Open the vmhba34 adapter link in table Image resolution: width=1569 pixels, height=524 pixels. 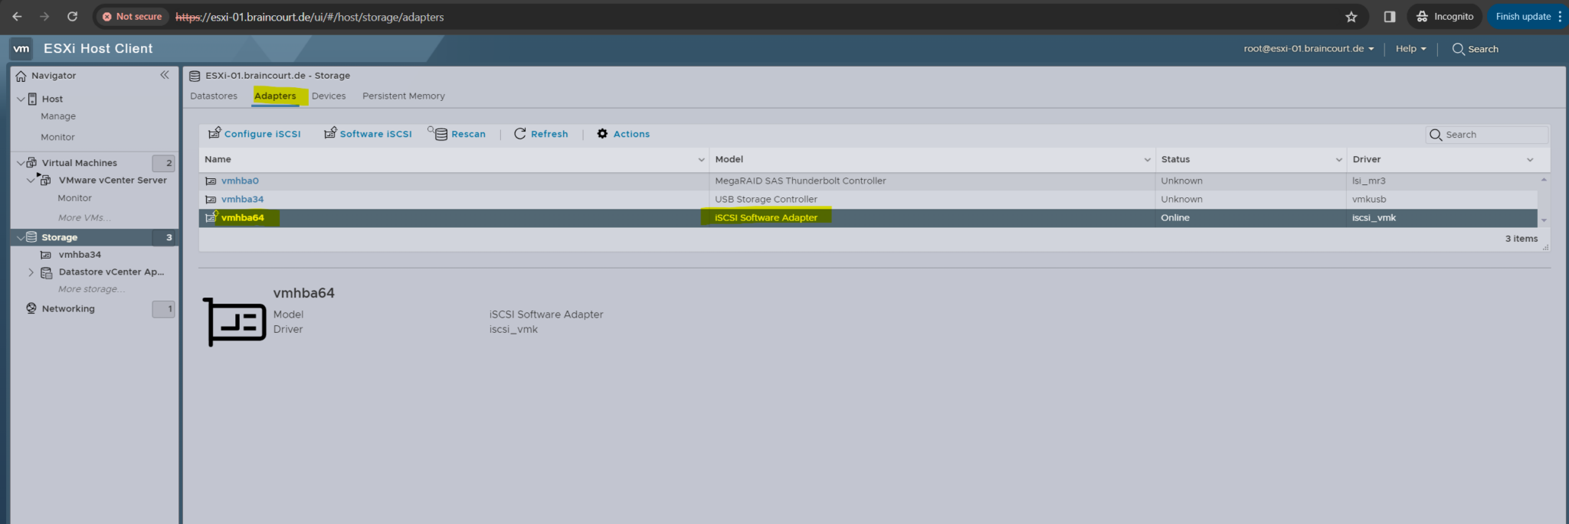pyautogui.click(x=242, y=200)
